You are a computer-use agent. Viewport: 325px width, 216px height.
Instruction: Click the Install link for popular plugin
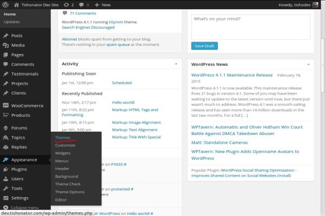coord(284,175)
